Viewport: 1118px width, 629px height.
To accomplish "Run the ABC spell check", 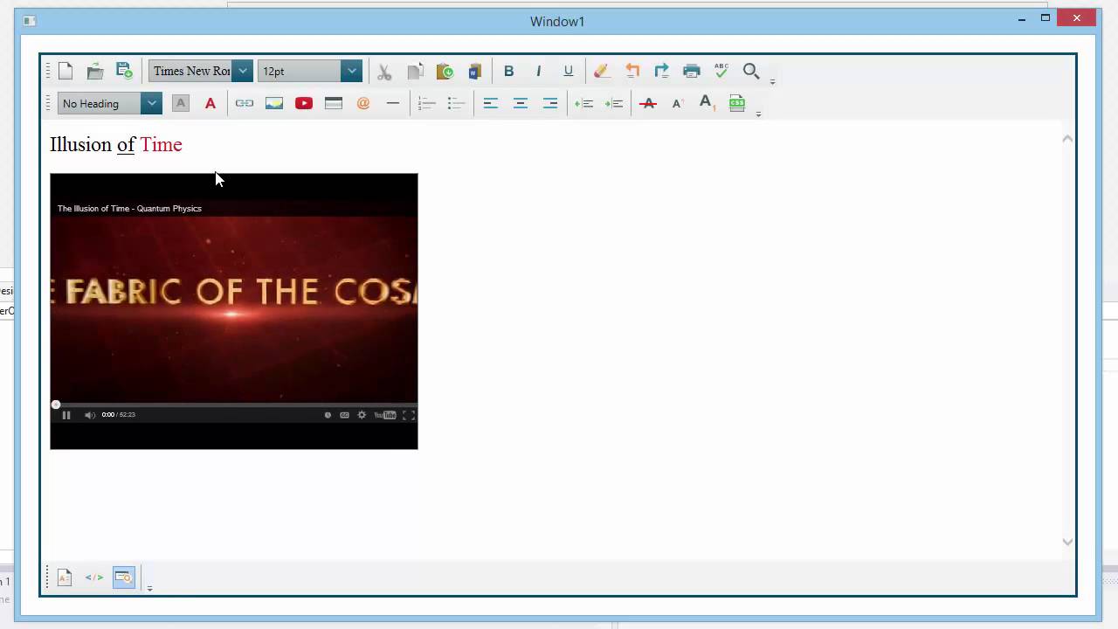I will tap(721, 71).
